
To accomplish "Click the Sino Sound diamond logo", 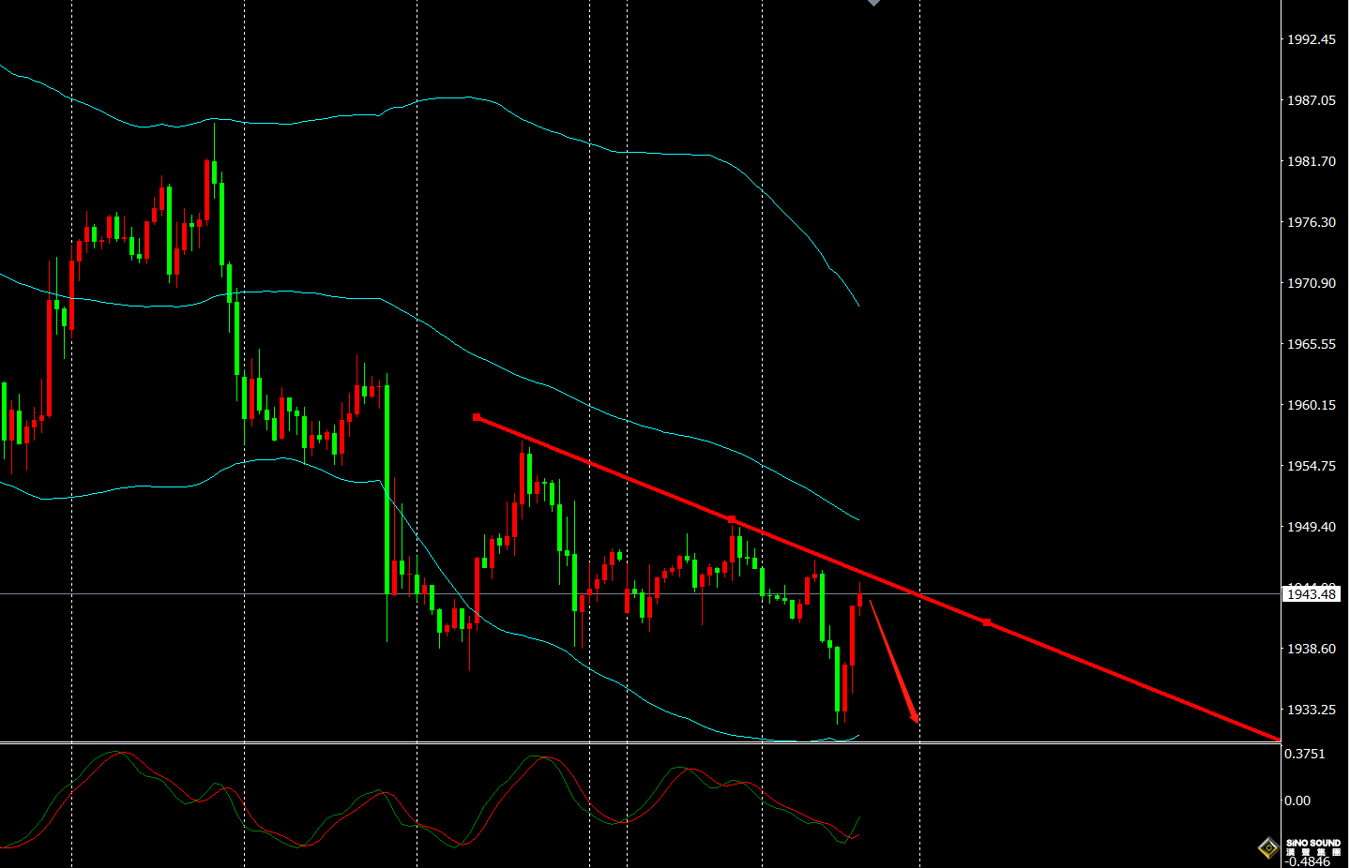I will (1268, 847).
